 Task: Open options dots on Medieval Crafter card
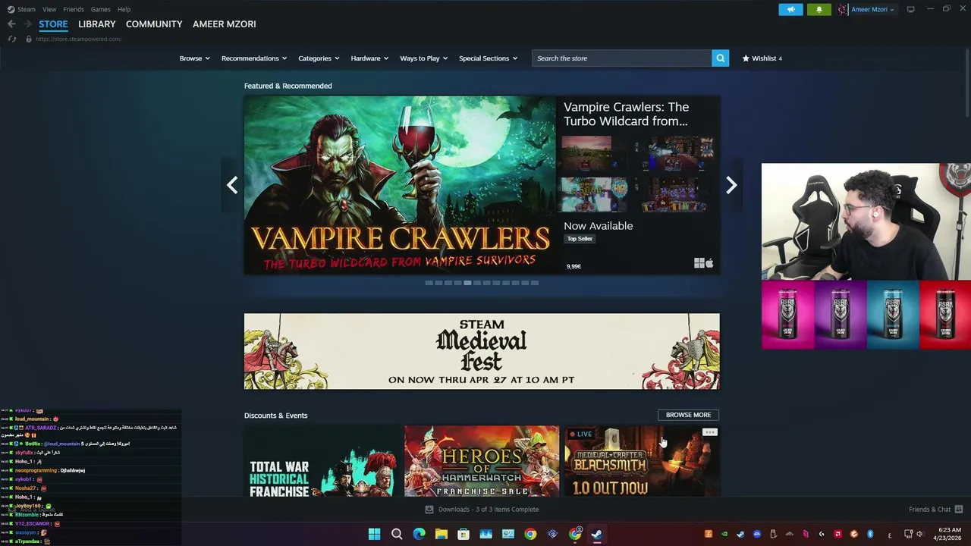[x=709, y=432]
